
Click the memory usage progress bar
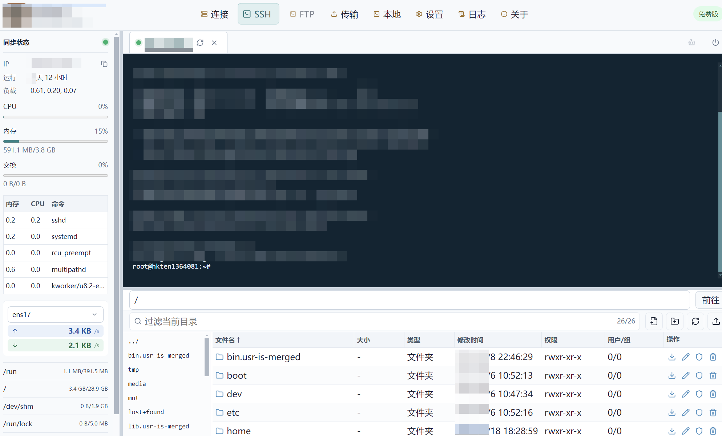click(x=56, y=141)
